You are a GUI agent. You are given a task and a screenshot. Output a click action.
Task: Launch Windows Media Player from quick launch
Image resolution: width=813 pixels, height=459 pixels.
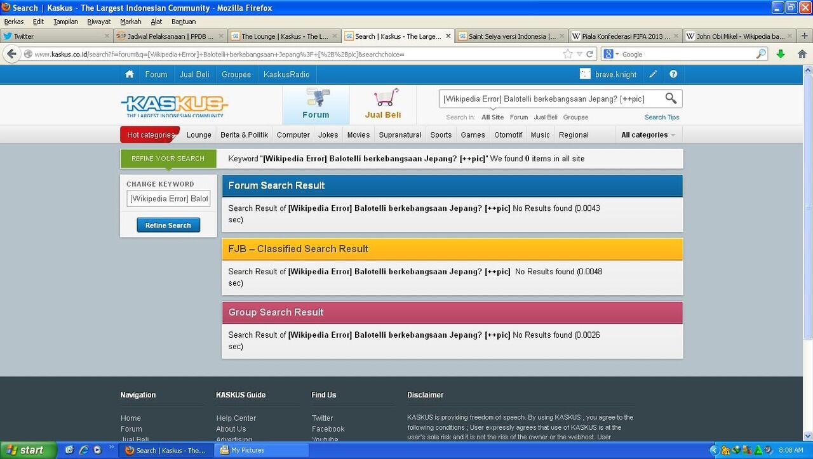[x=97, y=450]
